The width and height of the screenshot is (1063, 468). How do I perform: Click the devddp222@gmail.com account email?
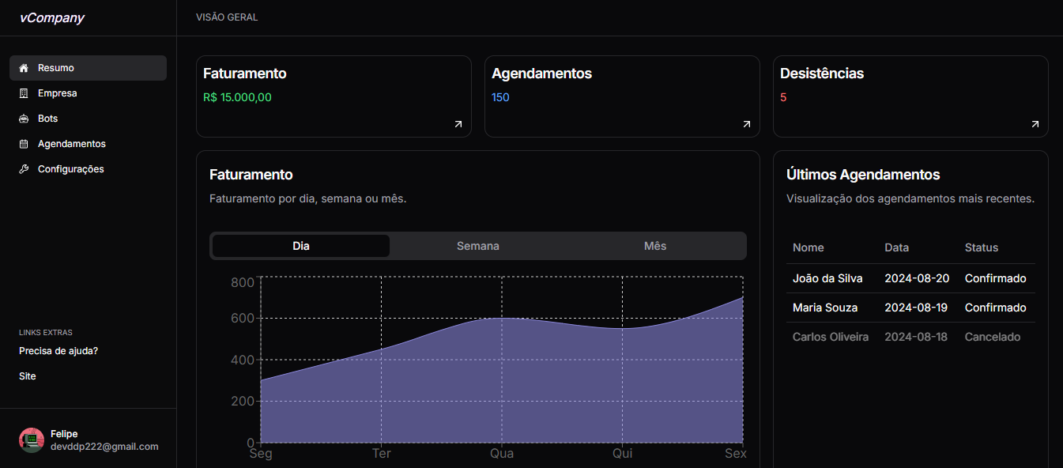[104, 447]
